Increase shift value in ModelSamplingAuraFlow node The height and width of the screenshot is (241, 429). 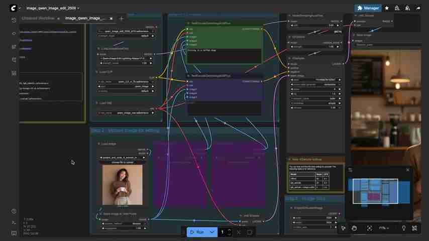coord(338,26)
